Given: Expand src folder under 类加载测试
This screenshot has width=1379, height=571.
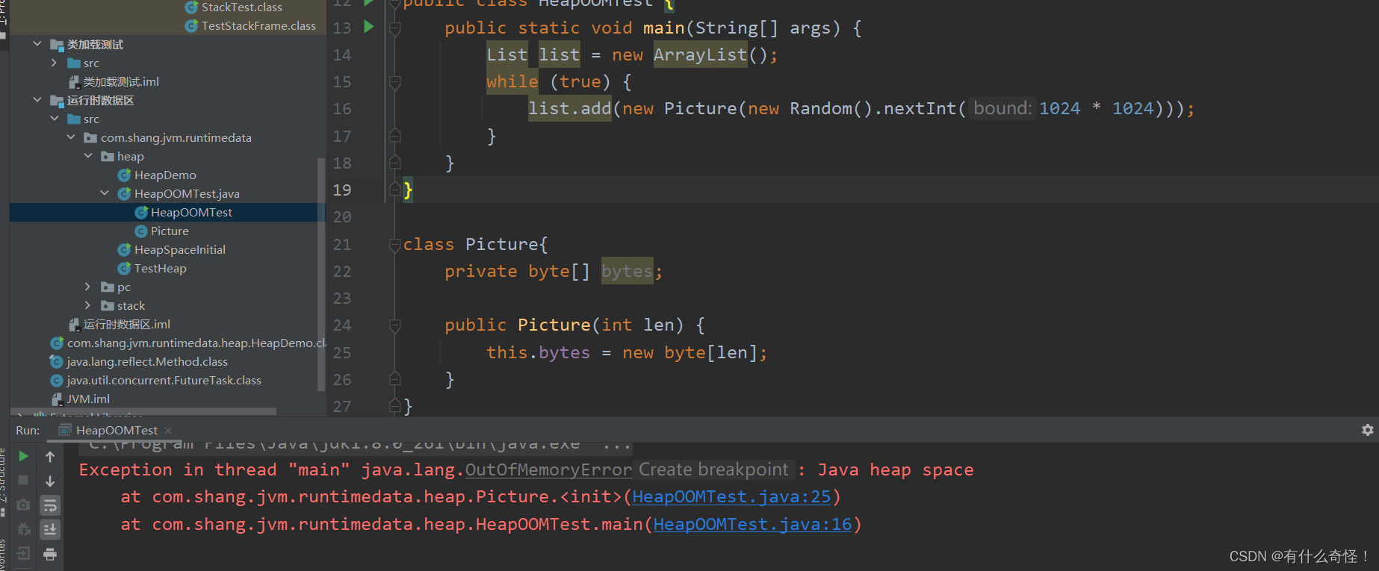Looking at the screenshot, I should click(x=54, y=63).
